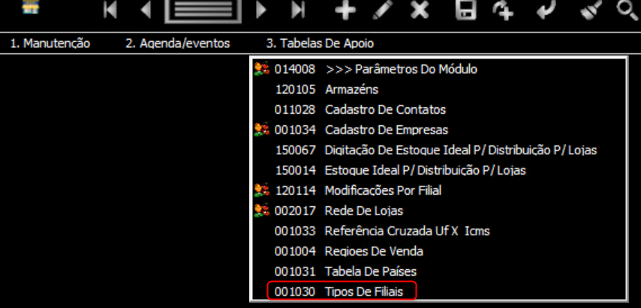Open the 2. Agenda/eventos menu
The width and height of the screenshot is (641, 308).
(177, 43)
